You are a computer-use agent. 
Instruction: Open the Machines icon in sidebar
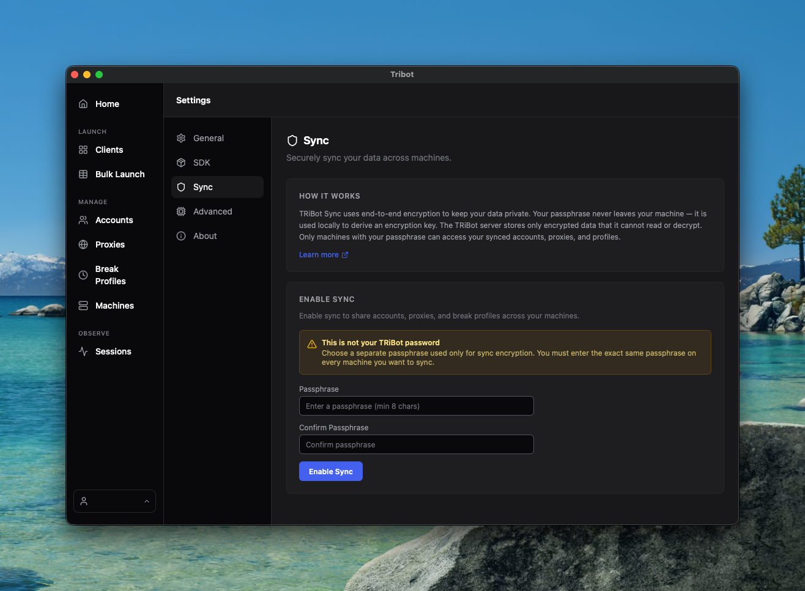click(83, 306)
